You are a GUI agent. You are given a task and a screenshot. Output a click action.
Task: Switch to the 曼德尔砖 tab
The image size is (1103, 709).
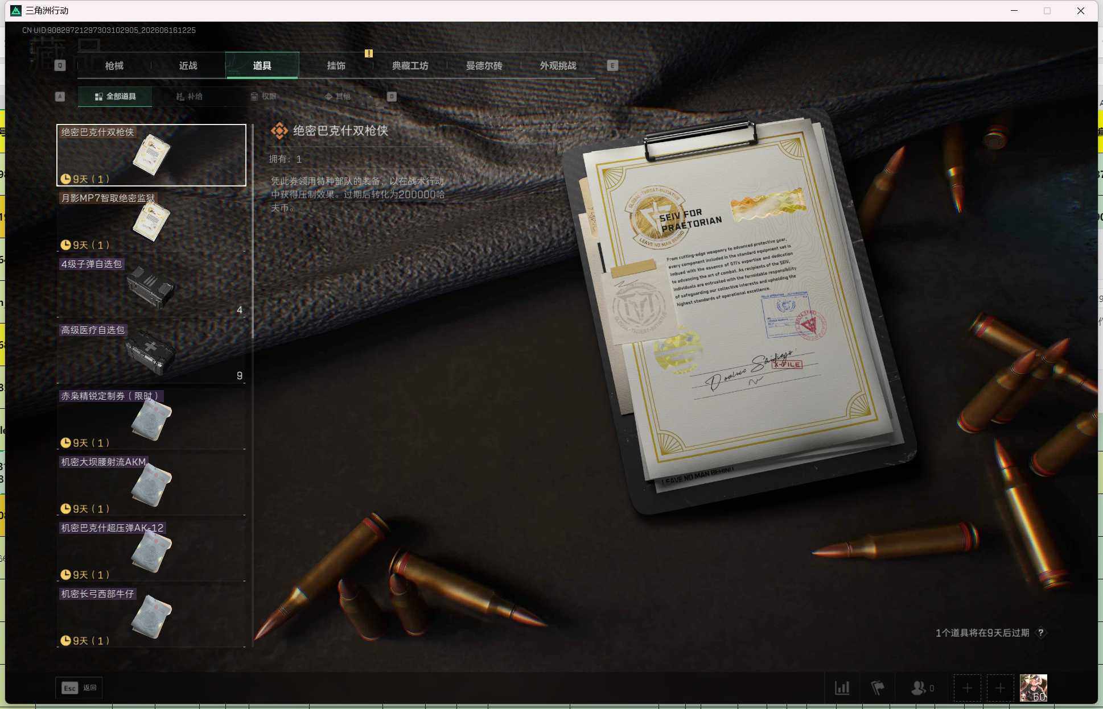pos(484,65)
